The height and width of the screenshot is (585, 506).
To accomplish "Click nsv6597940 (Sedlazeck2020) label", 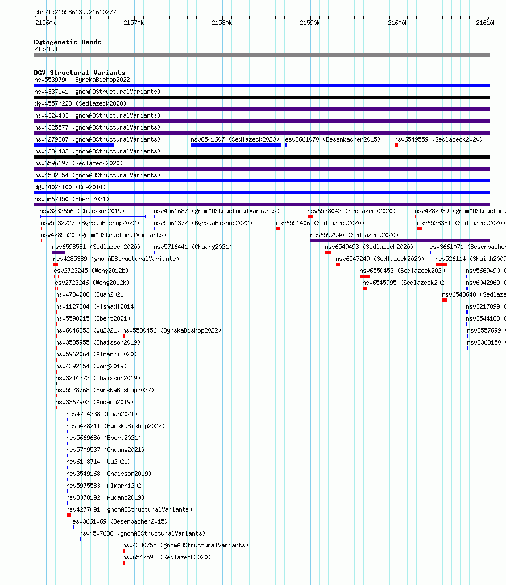I will (x=354, y=235).
